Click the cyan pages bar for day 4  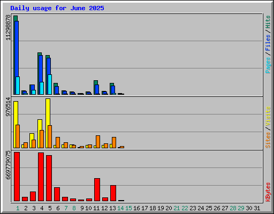point(42,88)
